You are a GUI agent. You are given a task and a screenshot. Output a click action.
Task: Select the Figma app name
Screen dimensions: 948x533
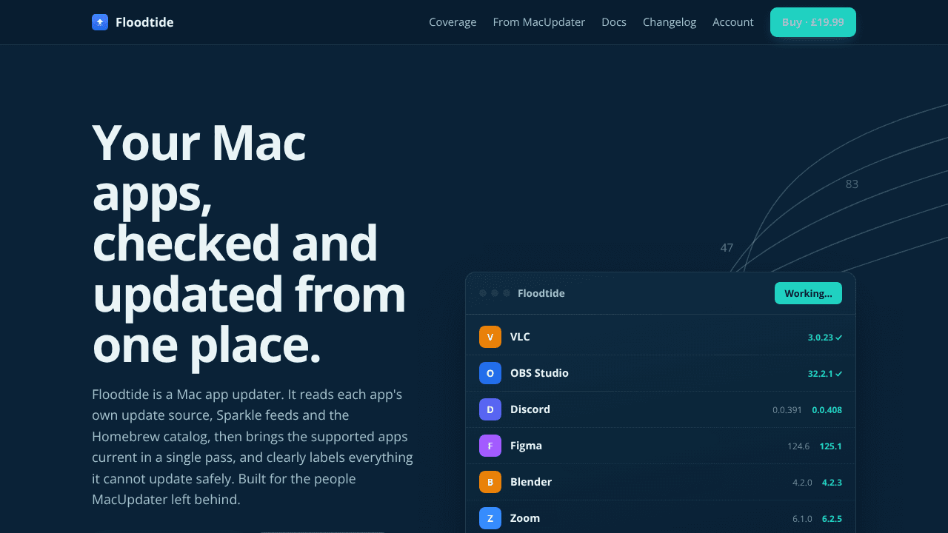click(x=526, y=446)
